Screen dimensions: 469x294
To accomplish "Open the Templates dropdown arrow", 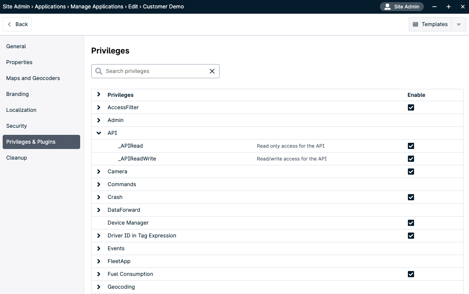I will tap(459, 24).
